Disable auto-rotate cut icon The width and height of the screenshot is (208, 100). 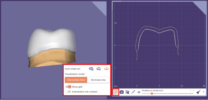[91, 69]
